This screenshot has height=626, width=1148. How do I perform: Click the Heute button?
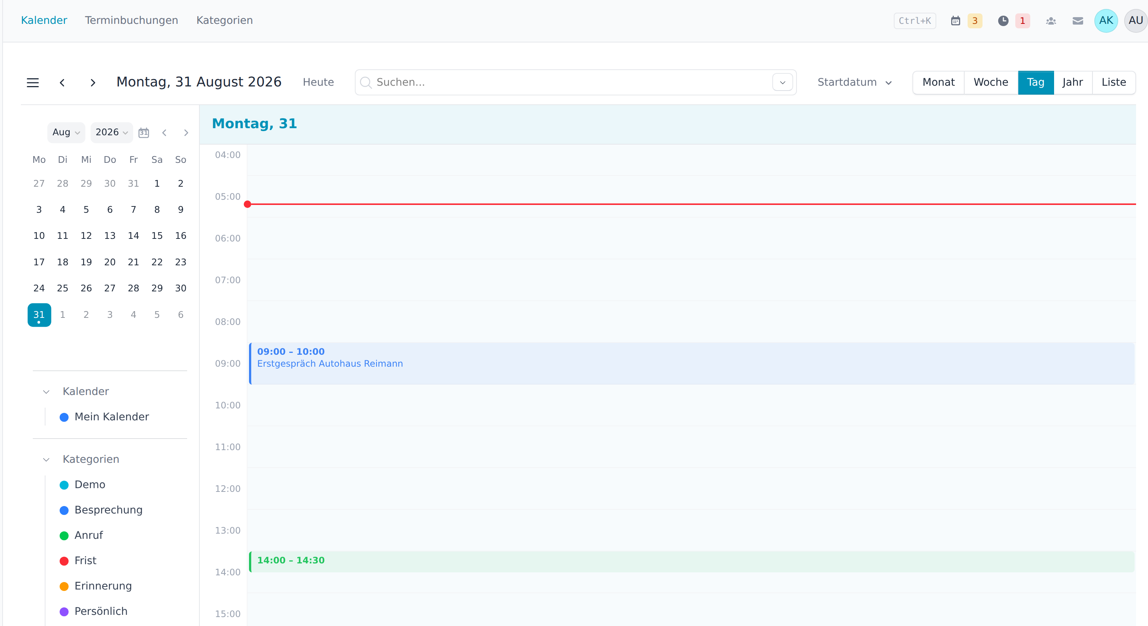pyautogui.click(x=318, y=82)
